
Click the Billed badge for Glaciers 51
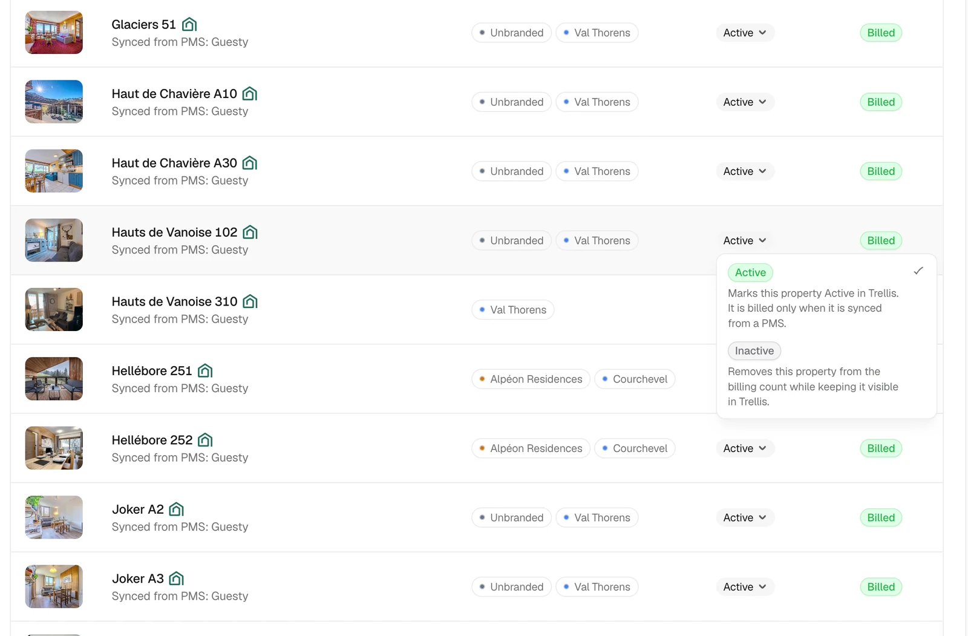coord(881,33)
